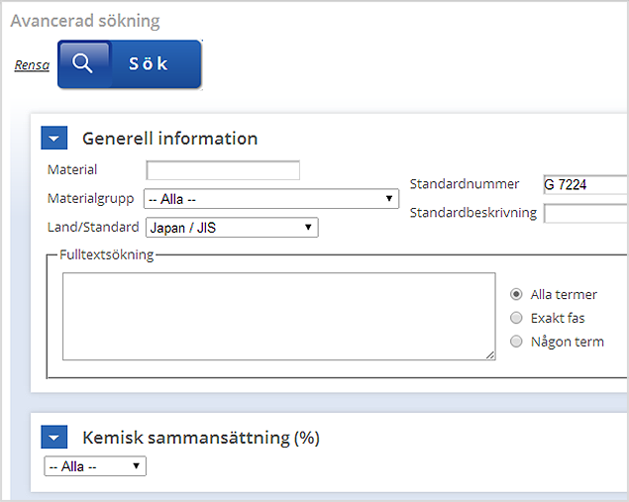Click the Material text field
The width and height of the screenshot is (629, 502).
click(x=223, y=170)
